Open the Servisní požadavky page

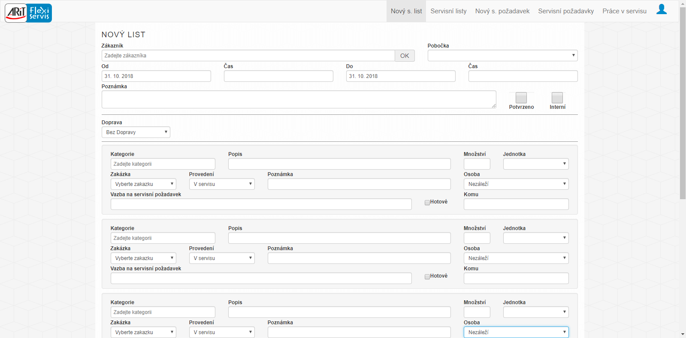click(x=565, y=11)
